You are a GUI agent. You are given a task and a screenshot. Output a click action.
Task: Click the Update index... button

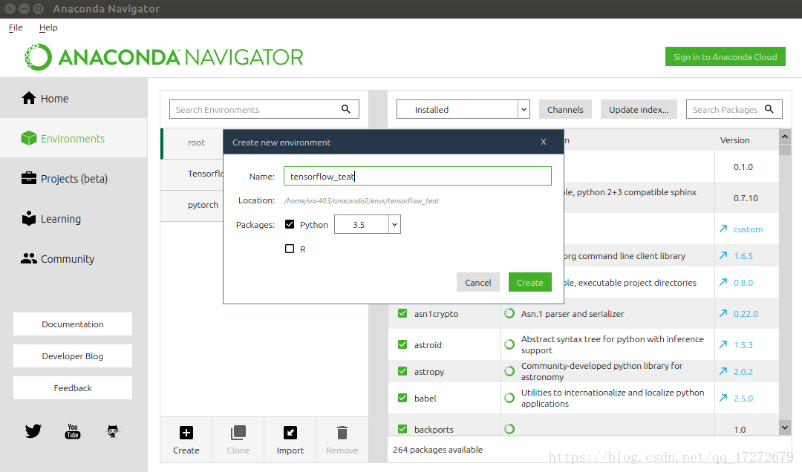point(639,109)
